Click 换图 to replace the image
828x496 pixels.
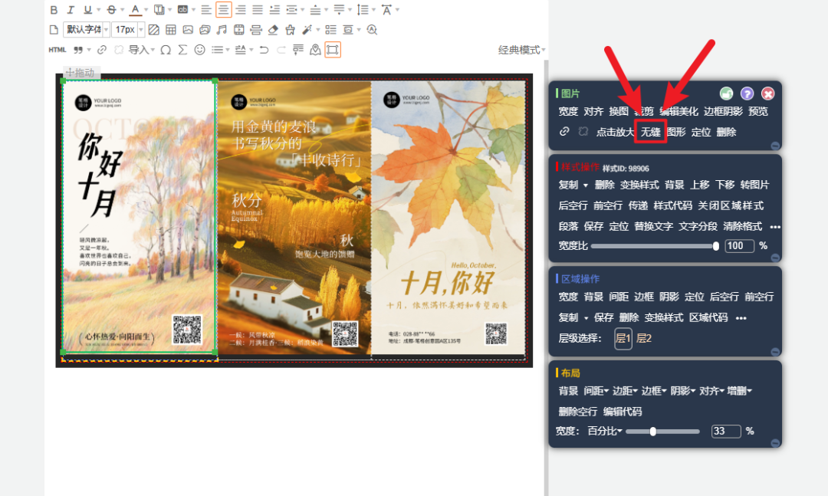pos(619,111)
